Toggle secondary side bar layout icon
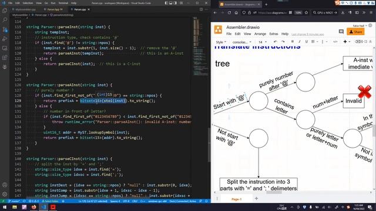Image resolution: width=376 pixels, height=211 pixels. tap(175, 3)
